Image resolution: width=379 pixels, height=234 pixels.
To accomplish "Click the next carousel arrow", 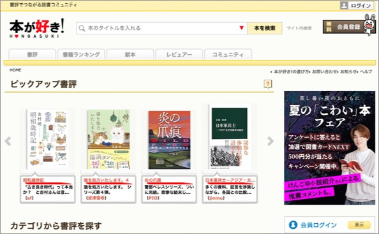I will point(271,141).
